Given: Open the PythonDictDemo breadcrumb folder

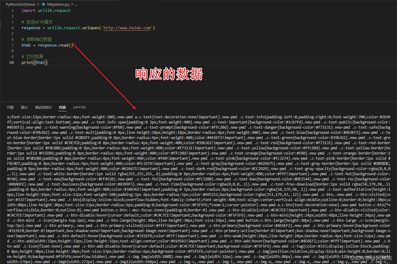Looking at the screenshot, I should pos(20,5).
